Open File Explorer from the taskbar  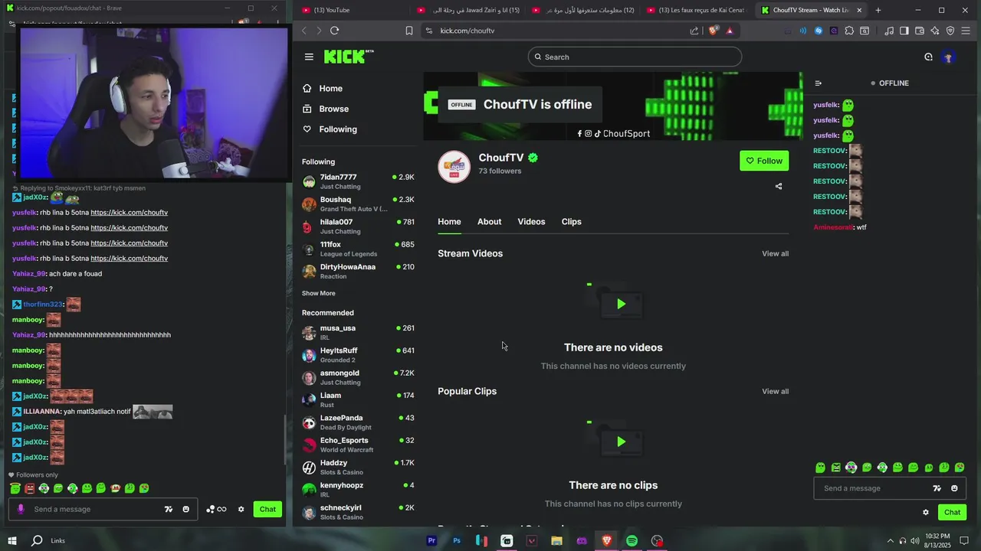pos(556,541)
